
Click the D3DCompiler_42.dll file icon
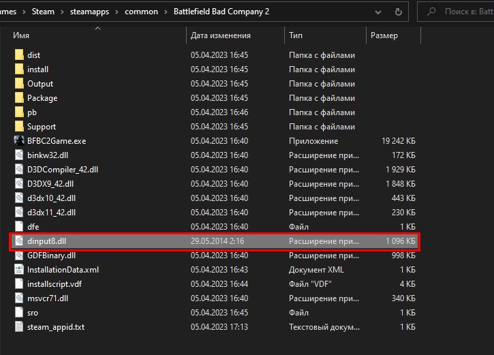(19, 170)
